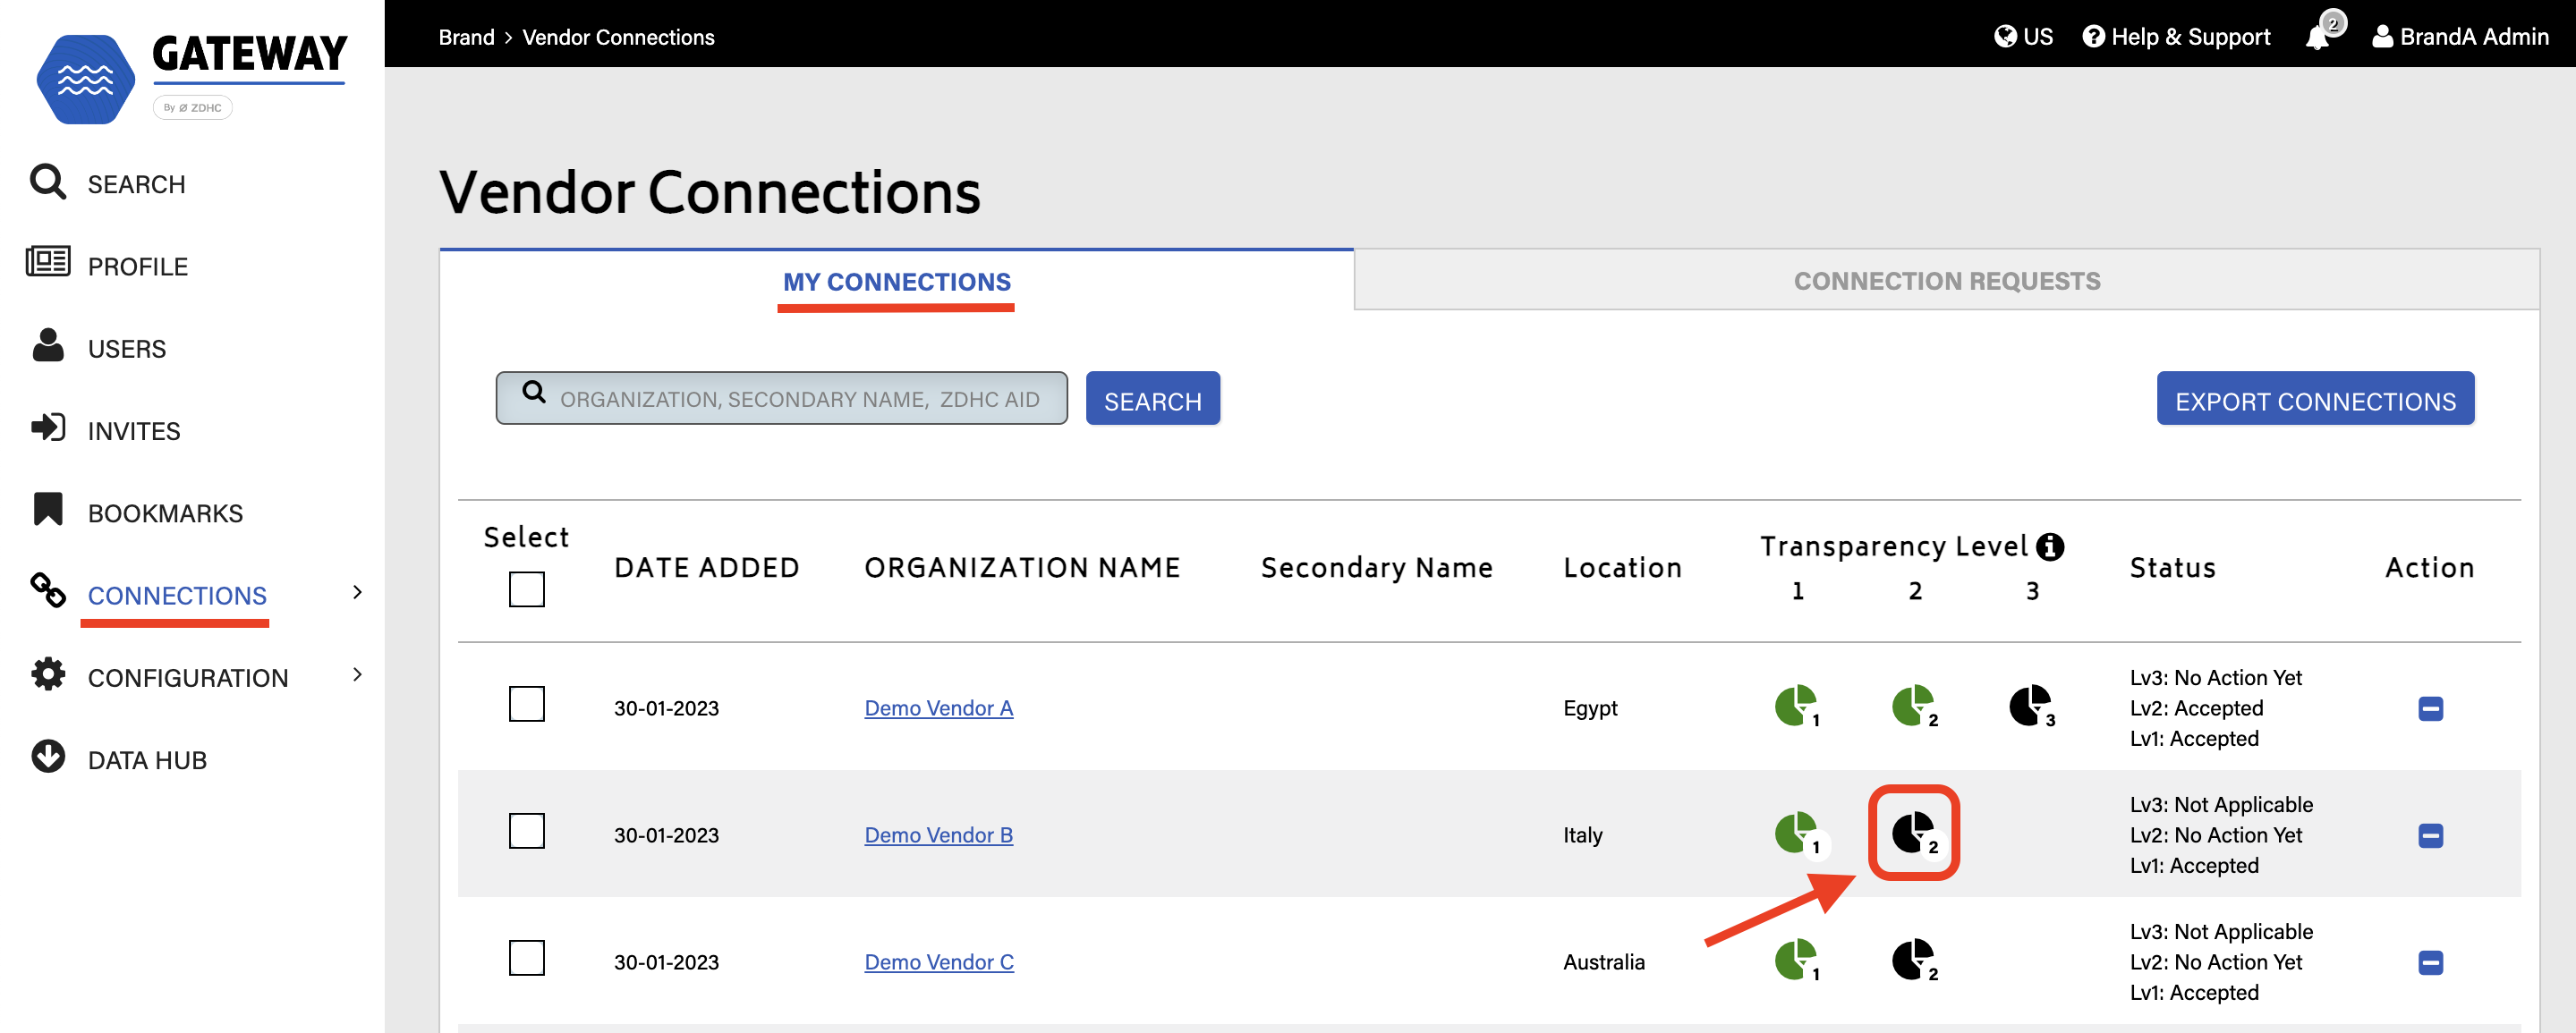Viewport: 2576px width, 1033px height.
Task: Click the Help & Support question icon
Action: coord(2093,37)
